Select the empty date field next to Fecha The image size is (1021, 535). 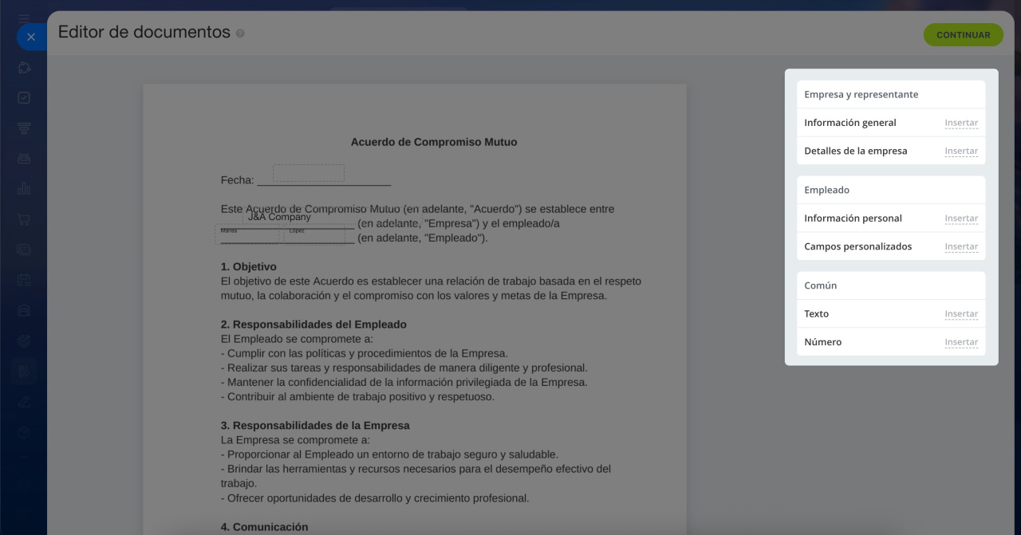[x=309, y=173]
